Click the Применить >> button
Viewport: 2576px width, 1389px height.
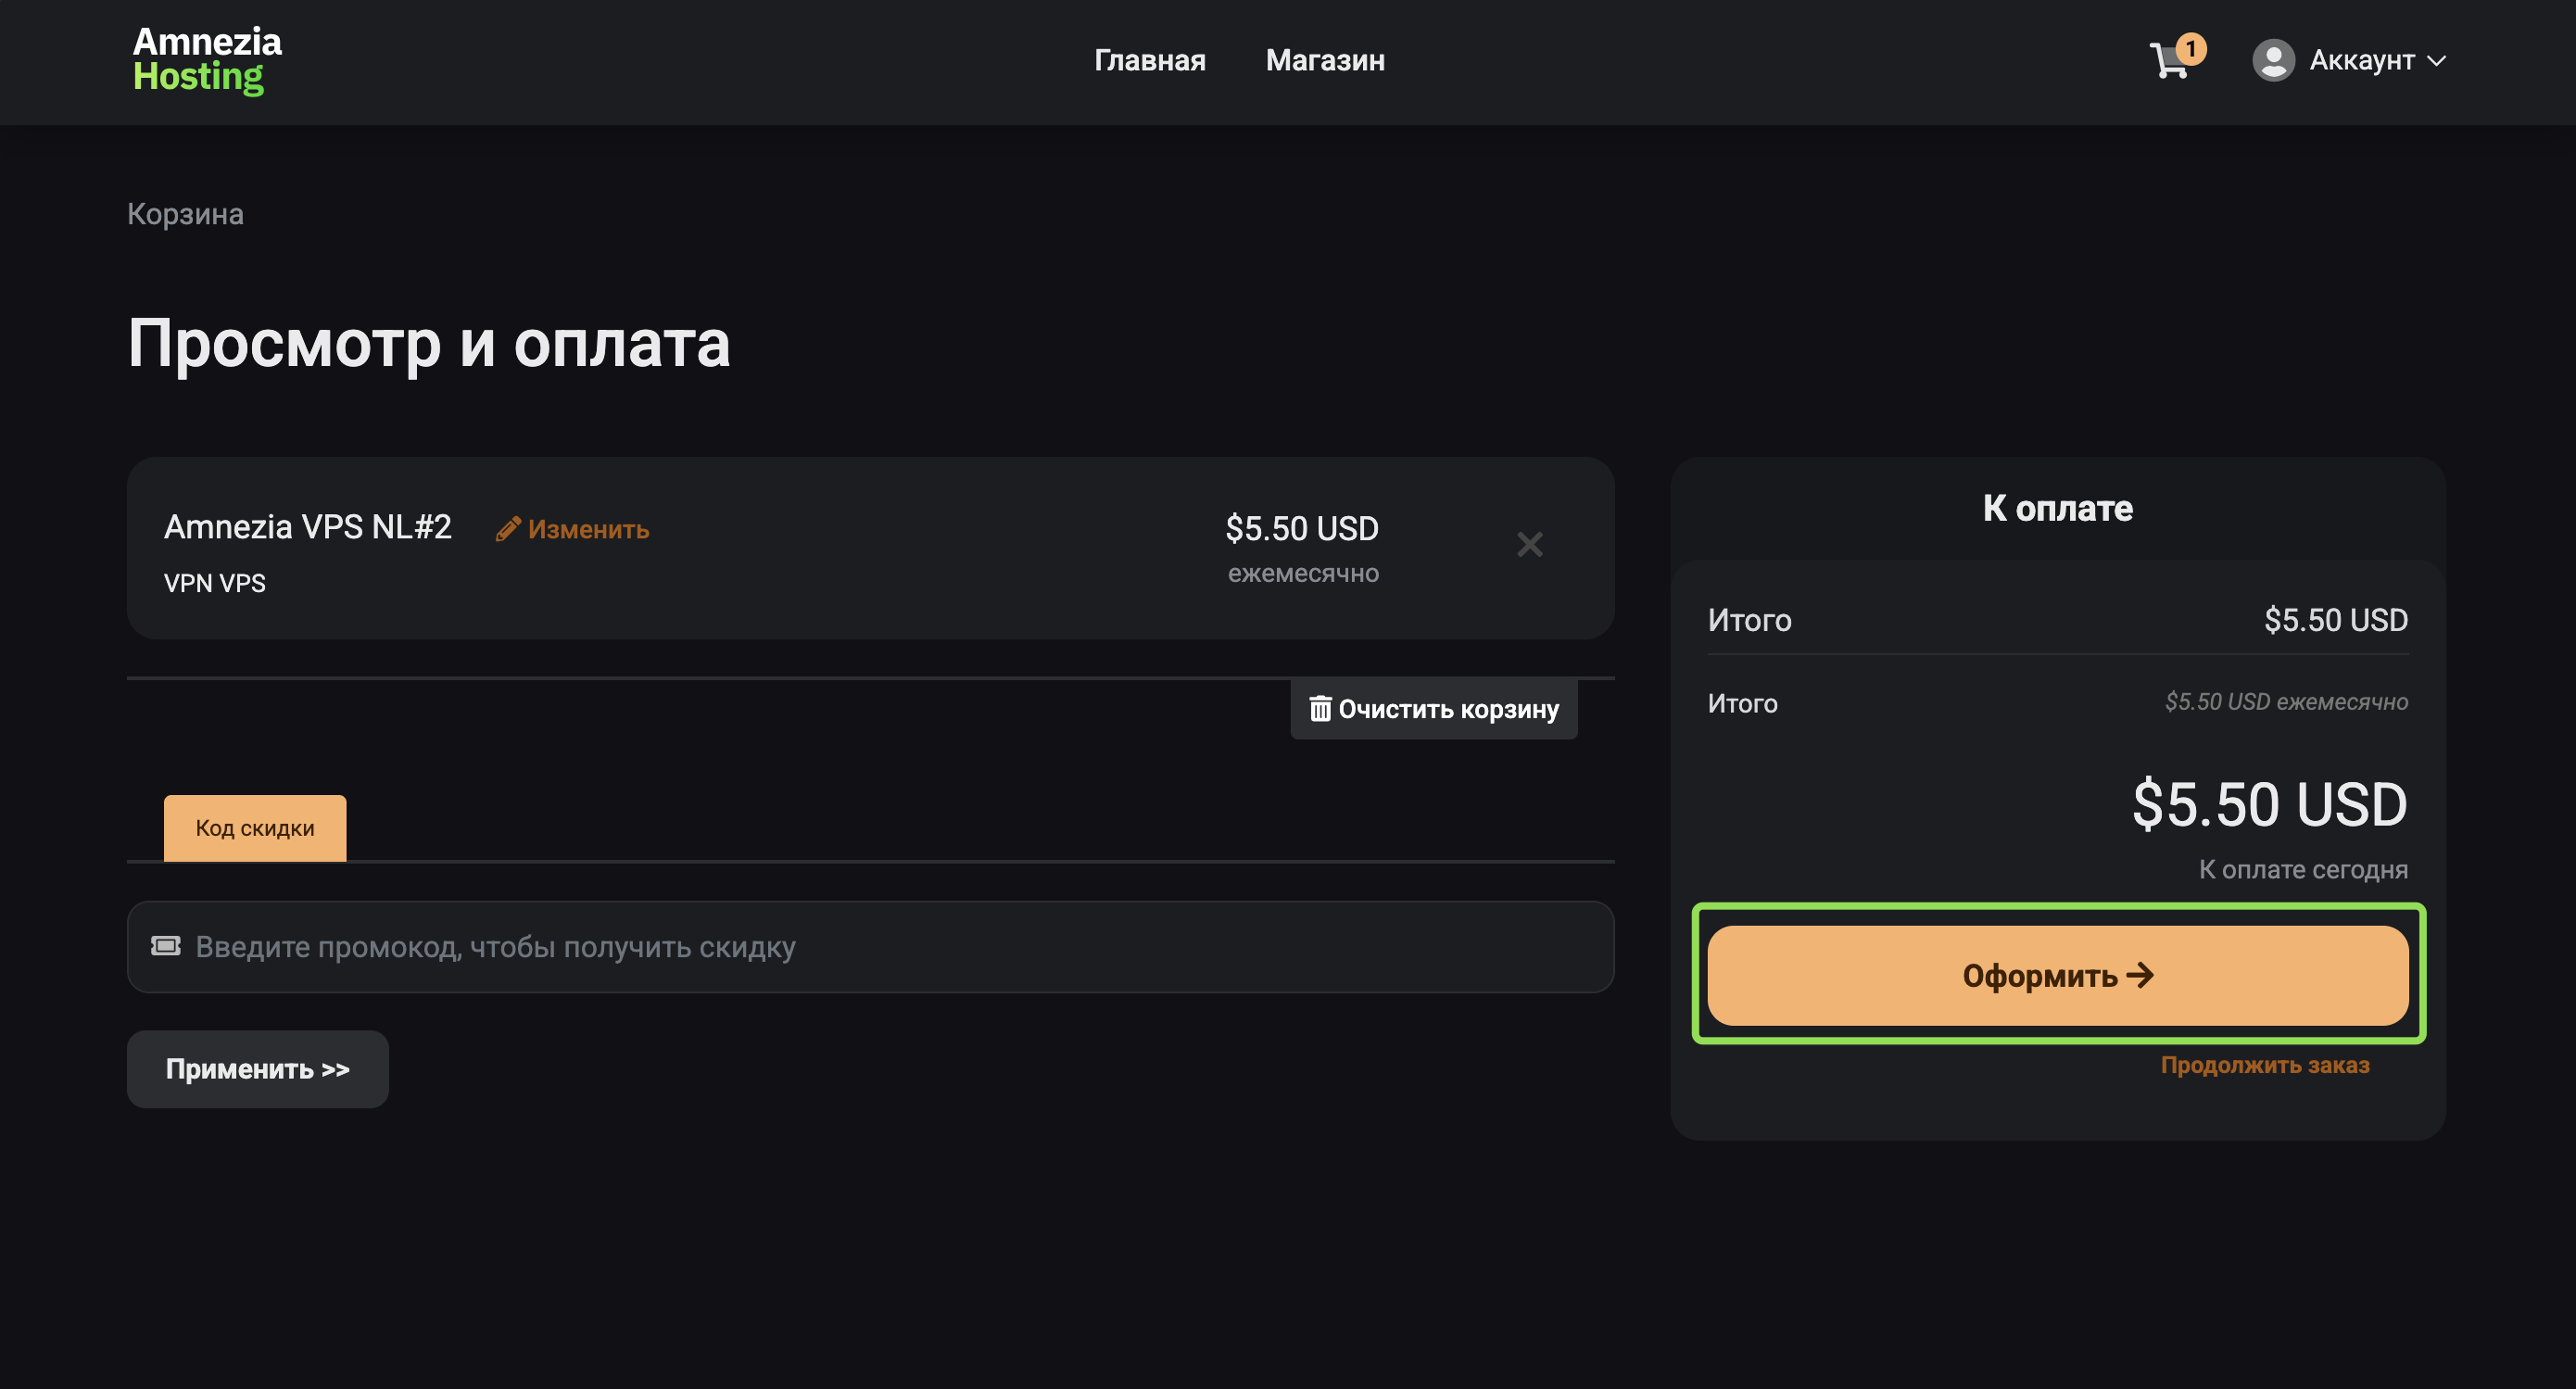coord(258,1069)
